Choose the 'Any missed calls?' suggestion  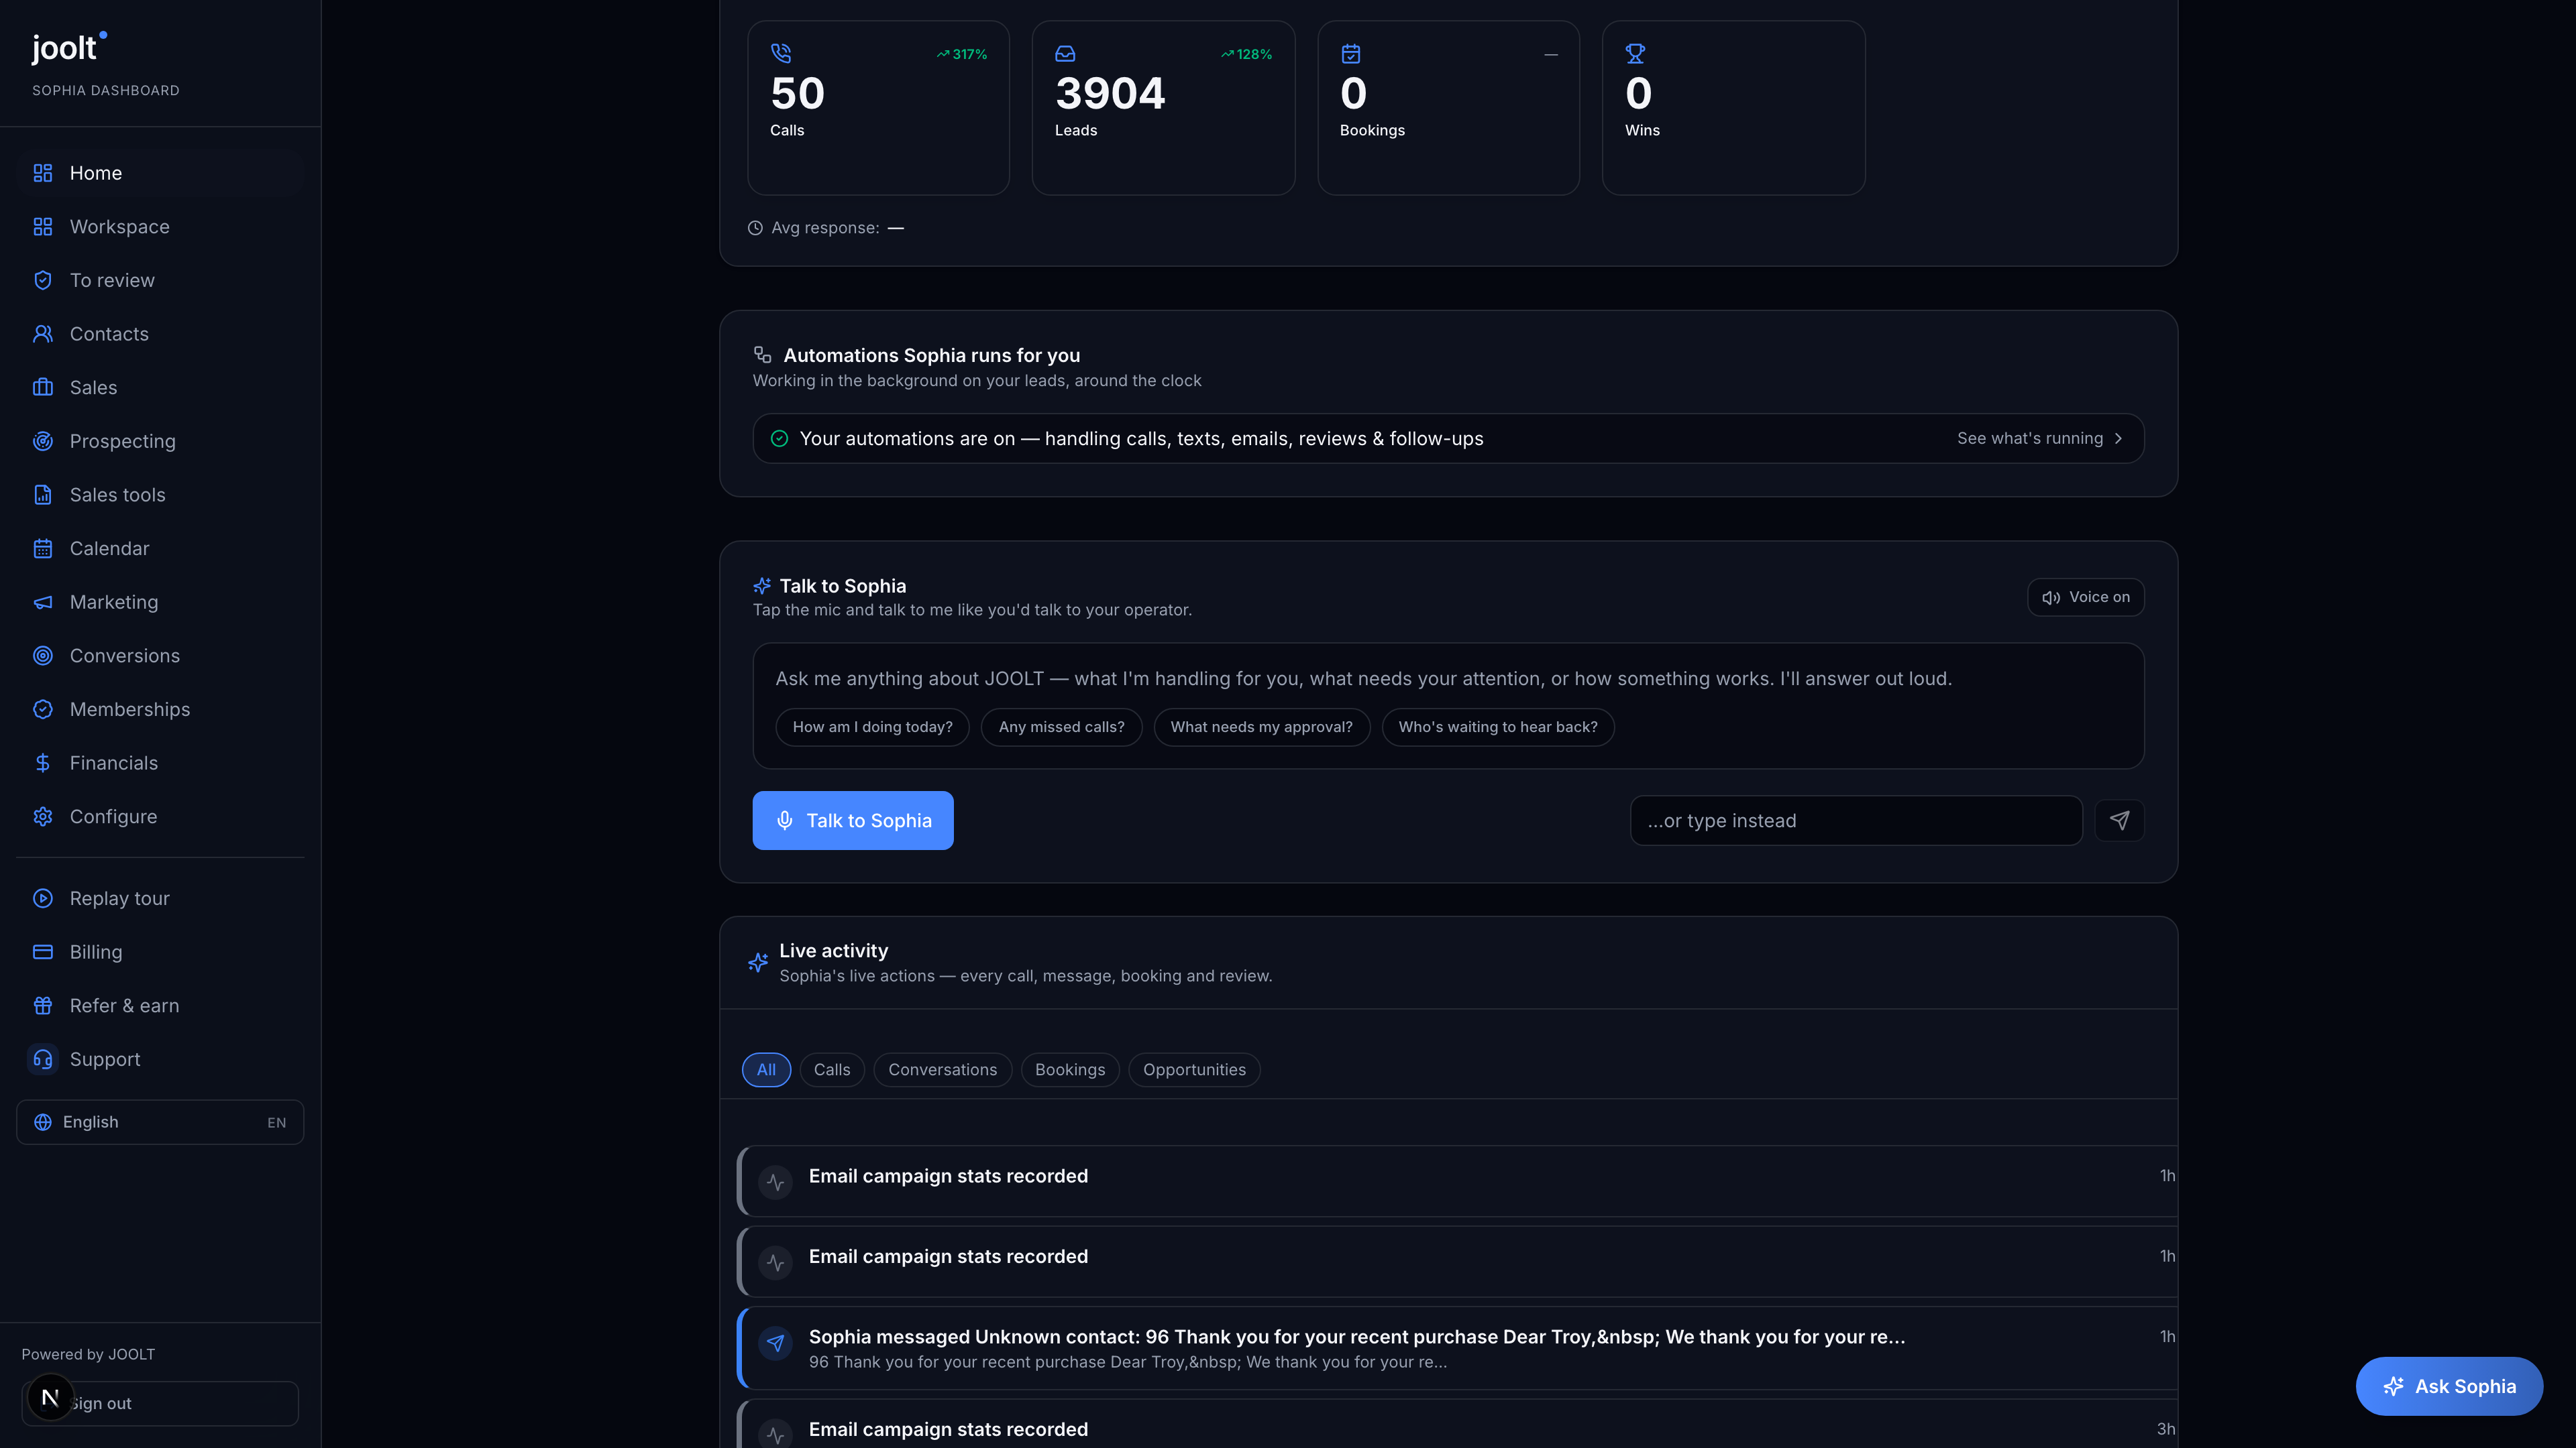(1061, 727)
